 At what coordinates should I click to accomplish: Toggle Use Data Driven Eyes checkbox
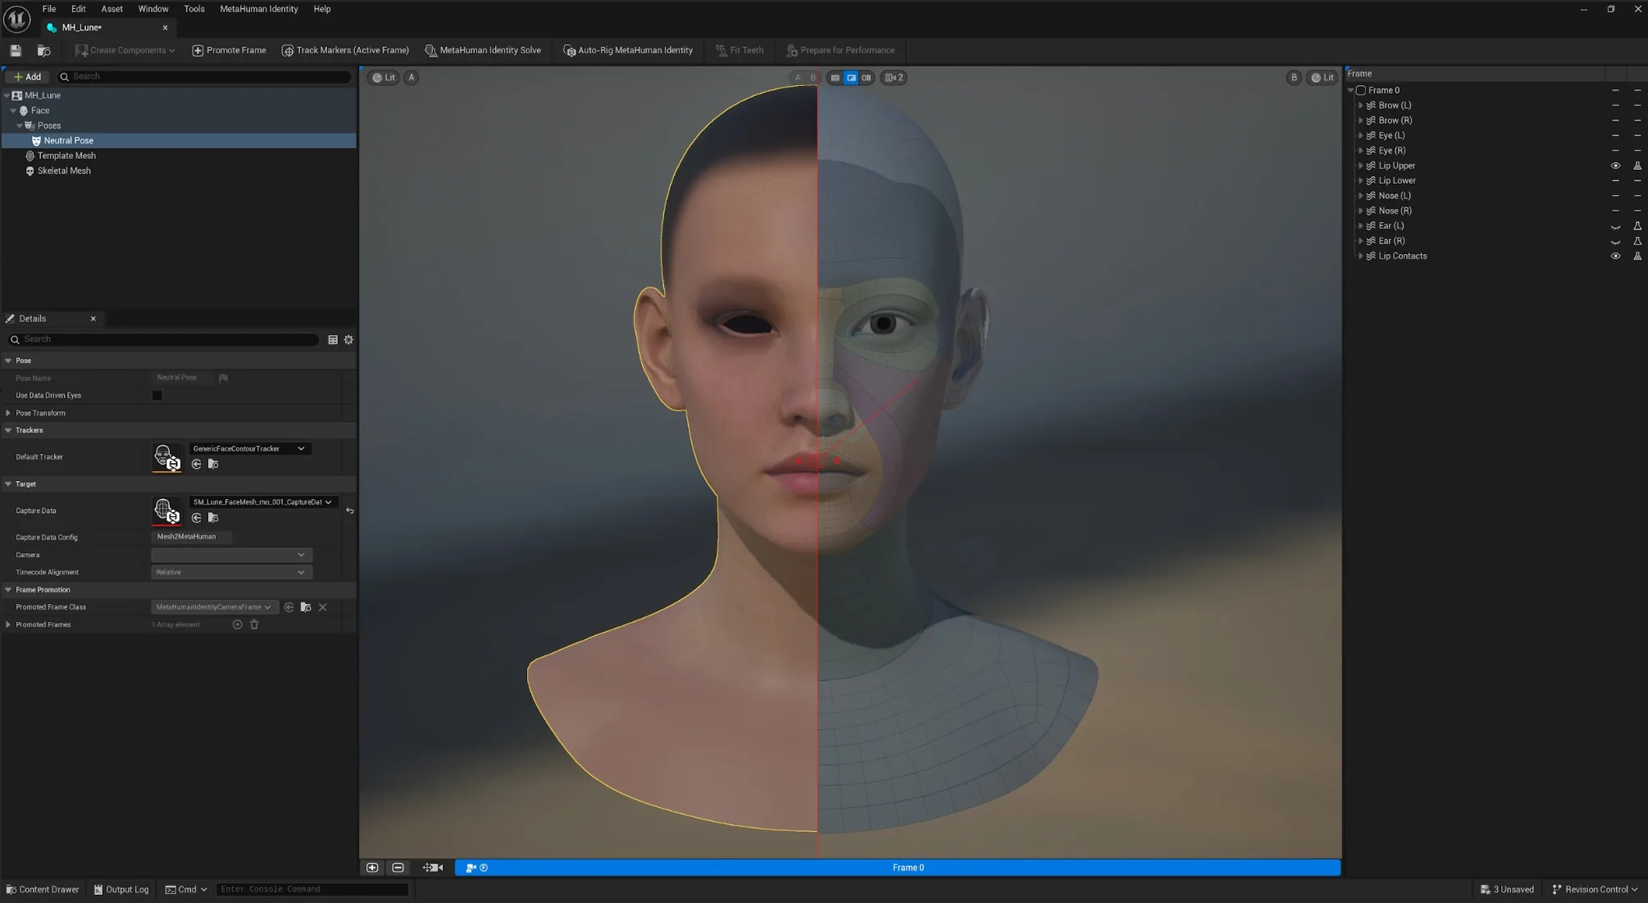[157, 395]
